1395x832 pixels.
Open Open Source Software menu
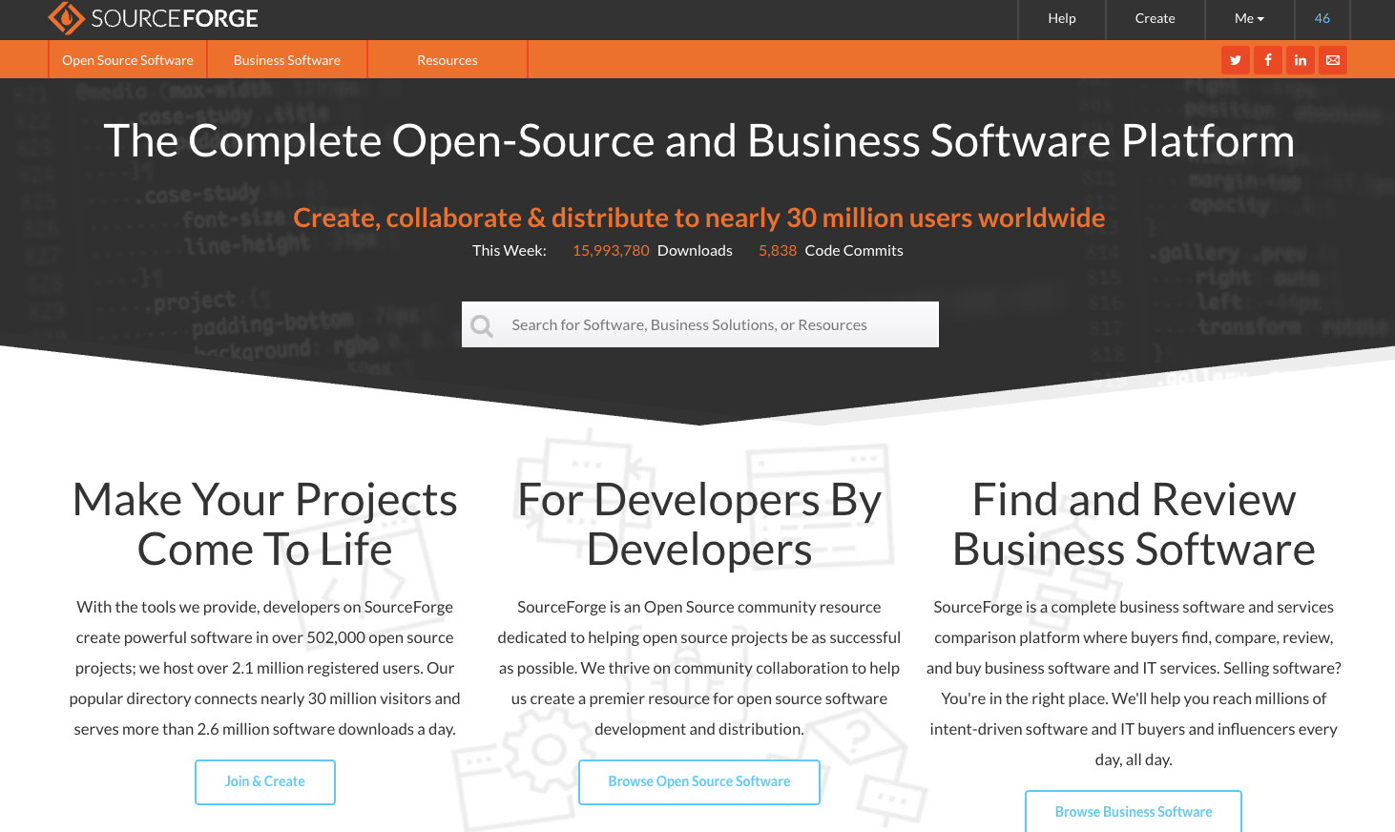(x=128, y=60)
